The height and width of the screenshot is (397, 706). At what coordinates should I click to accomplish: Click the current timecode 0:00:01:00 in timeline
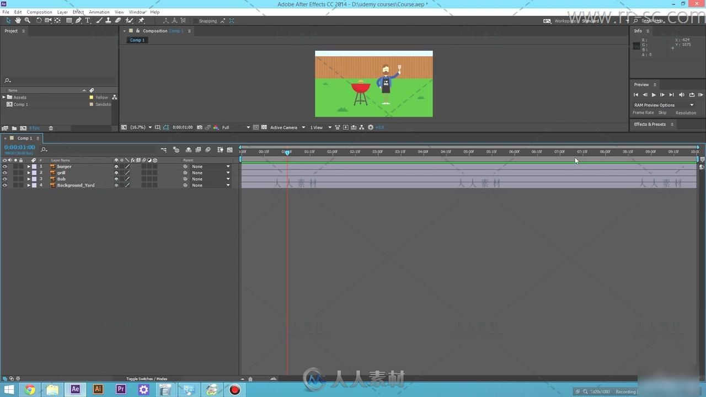[x=20, y=147]
